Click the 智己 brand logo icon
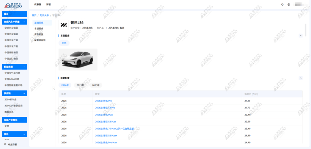311x149 pixels. [x=63, y=25]
